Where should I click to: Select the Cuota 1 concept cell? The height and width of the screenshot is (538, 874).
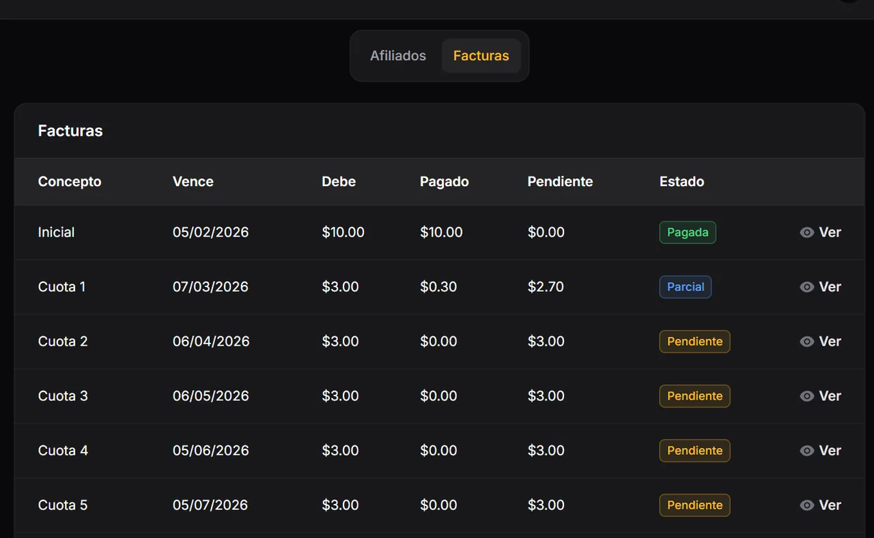(62, 287)
